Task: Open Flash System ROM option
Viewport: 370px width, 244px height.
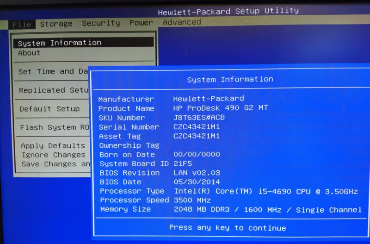Action: pos(55,127)
